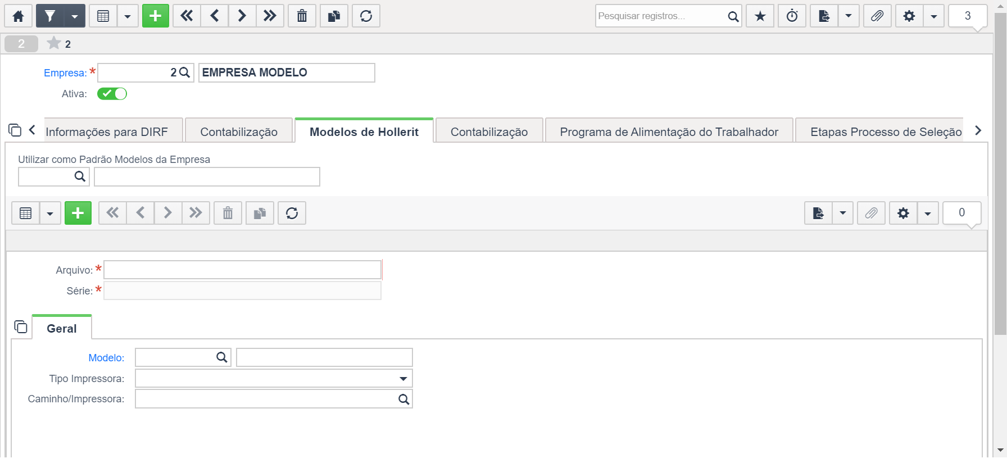
Task: Add new Hollerit model with green plus
Action: pyautogui.click(x=78, y=213)
